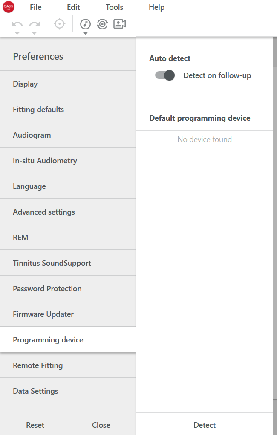This screenshot has height=435, width=277.
Task: Click the crosshair target toolbar icon
Action: pos(60,24)
